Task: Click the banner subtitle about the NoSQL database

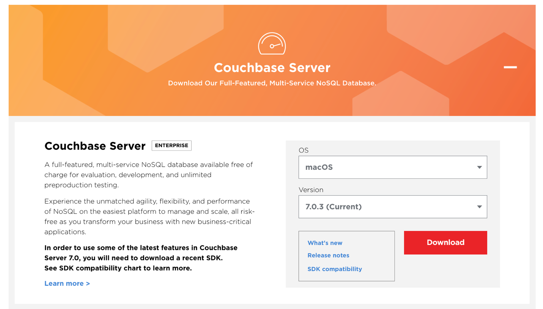Action: click(272, 83)
